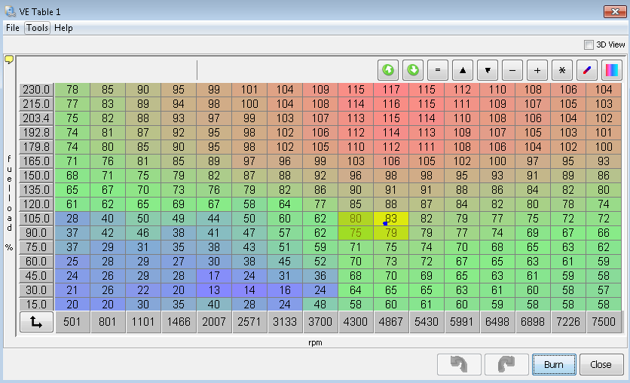
Task: Open the File menu
Action: [13, 28]
